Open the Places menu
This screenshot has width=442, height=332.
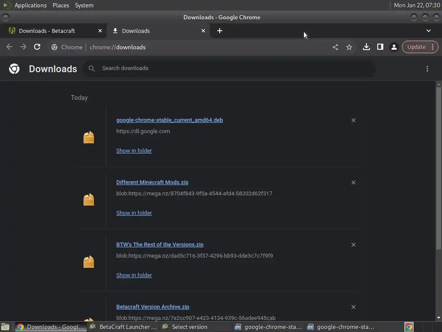(60, 5)
